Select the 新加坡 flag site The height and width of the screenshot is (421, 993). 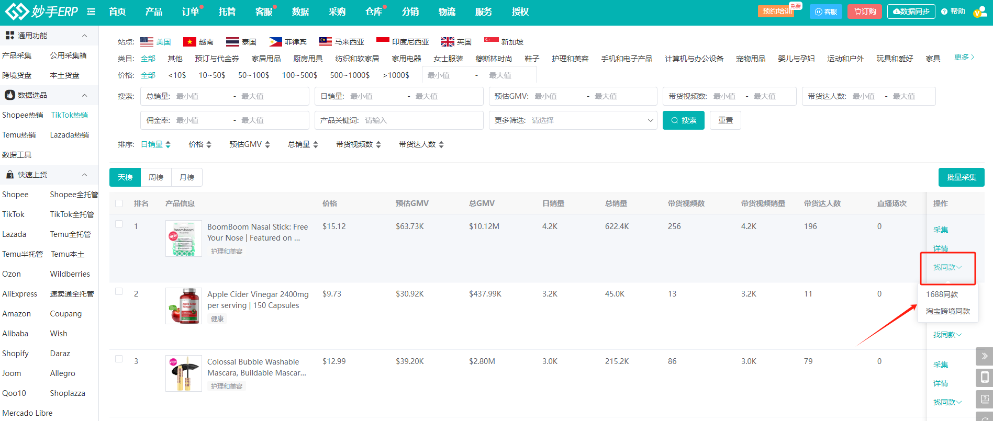pyautogui.click(x=504, y=42)
